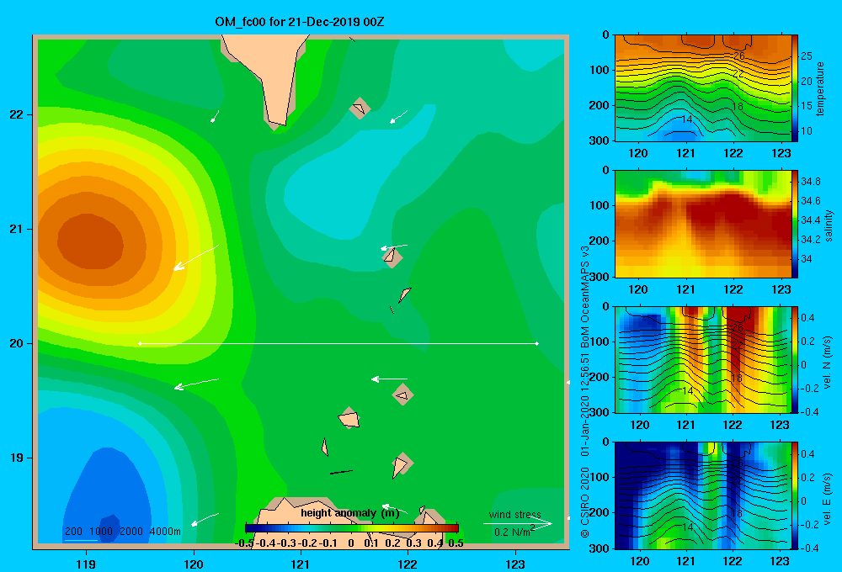Viewport: 842px width, 572px height.
Task: Click the "34.8" salinity colorbar tick
Action: 811,182
